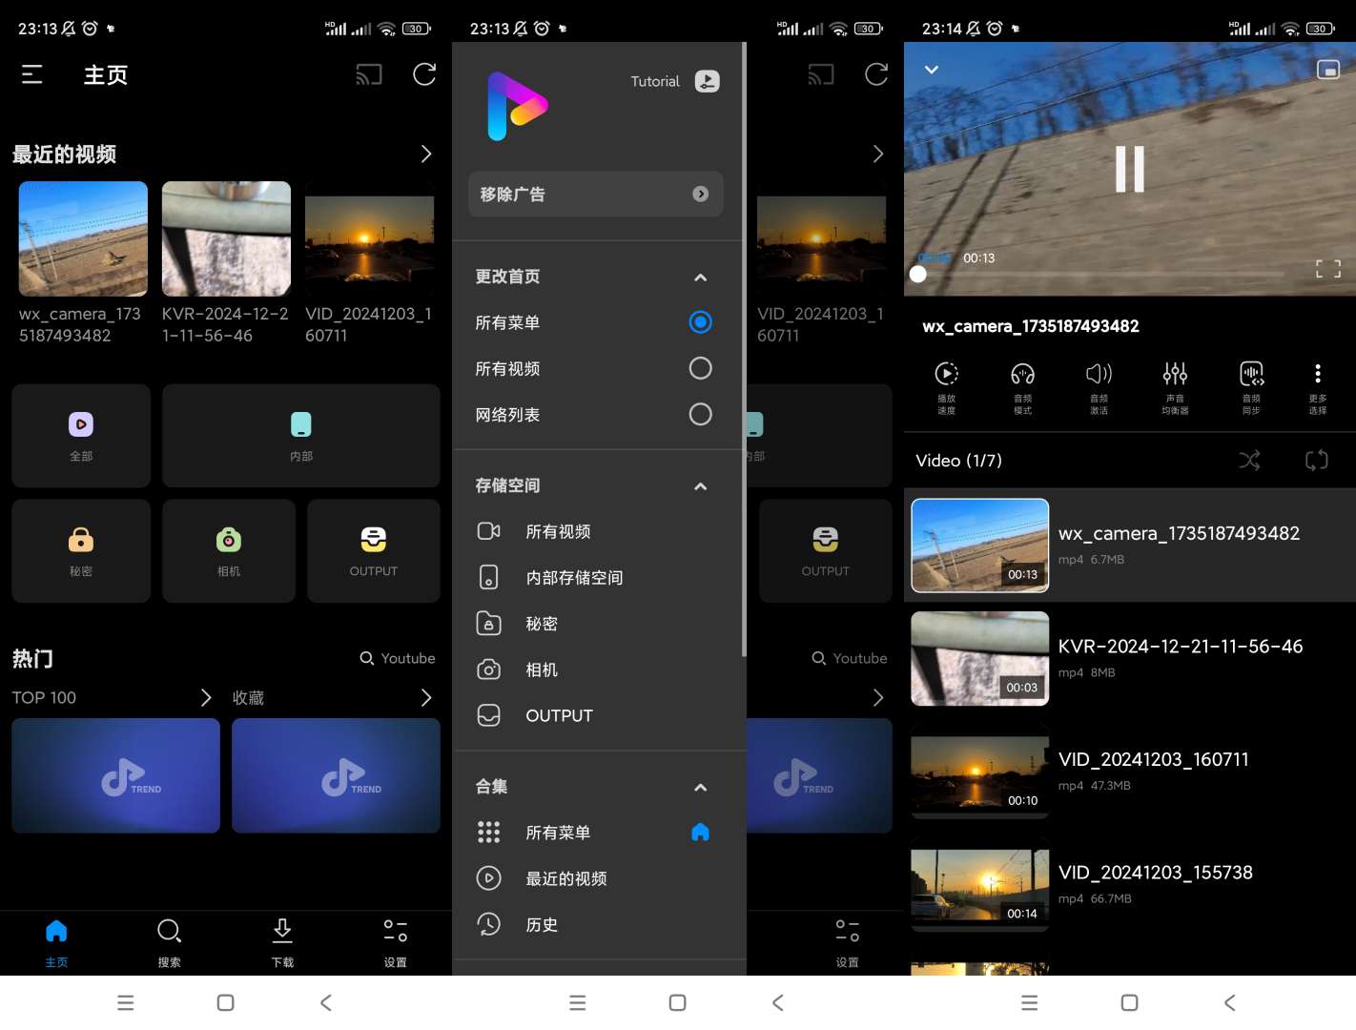Play the KVR-2024-12-21 recent video thumbnail on home
This screenshot has width=1356, height=1030.
[x=226, y=238]
